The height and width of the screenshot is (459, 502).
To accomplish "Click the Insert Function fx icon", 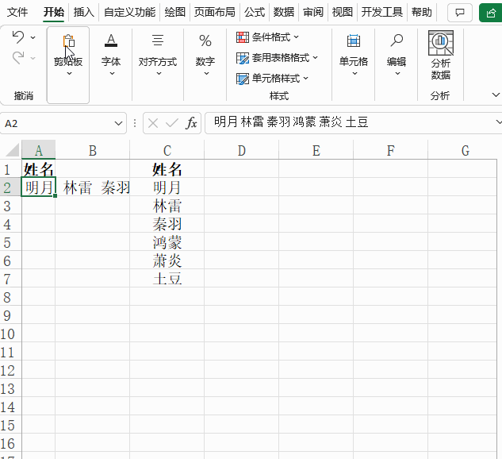I will [191, 123].
